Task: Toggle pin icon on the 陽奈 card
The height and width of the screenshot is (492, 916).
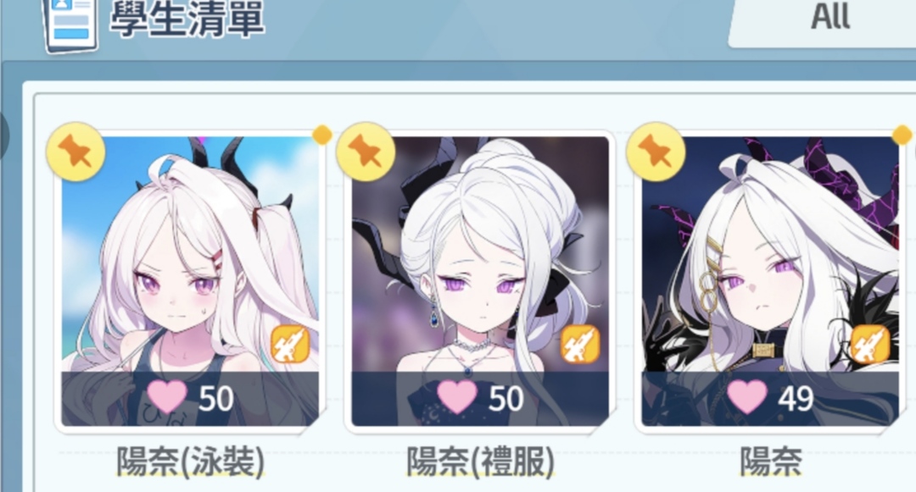Action: [x=656, y=152]
